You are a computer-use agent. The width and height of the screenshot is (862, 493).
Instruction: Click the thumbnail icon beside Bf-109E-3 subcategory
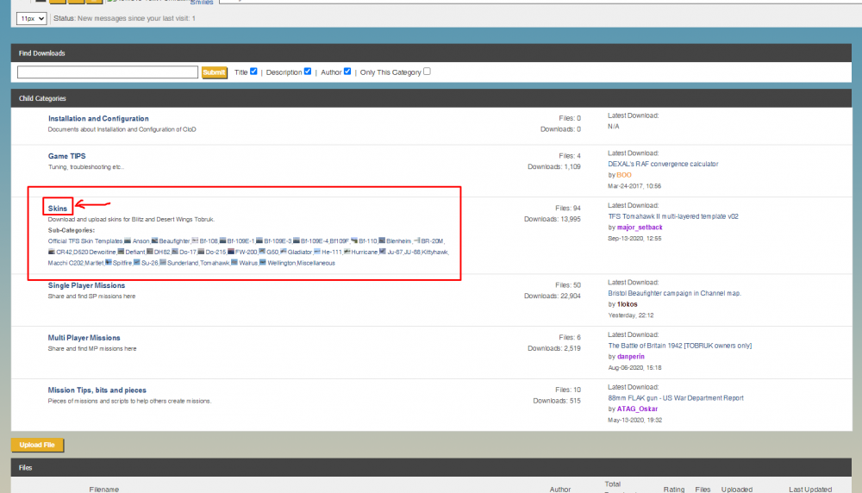259,240
